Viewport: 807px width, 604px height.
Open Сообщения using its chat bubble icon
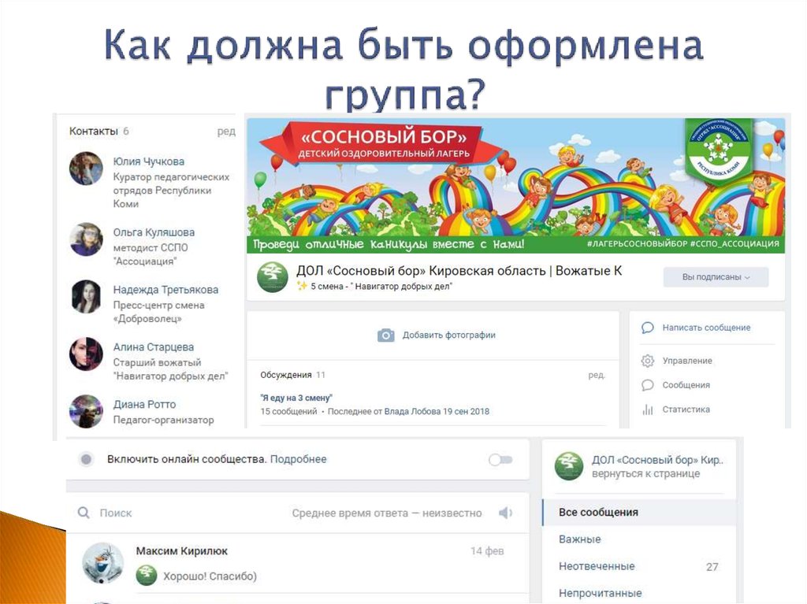pyautogui.click(x=646, y=385)
